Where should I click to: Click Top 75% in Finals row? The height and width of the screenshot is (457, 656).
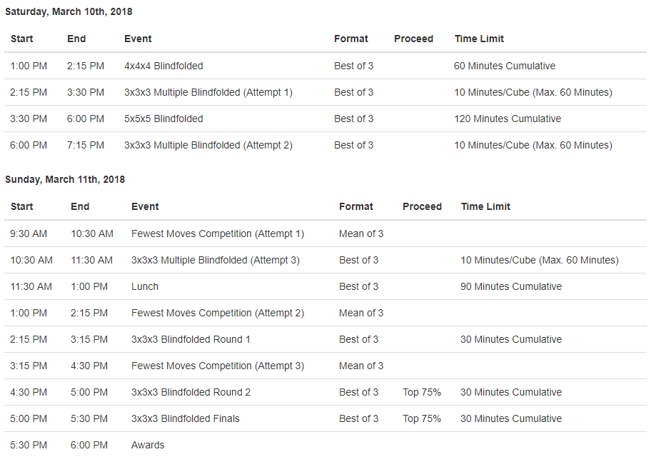422,418
